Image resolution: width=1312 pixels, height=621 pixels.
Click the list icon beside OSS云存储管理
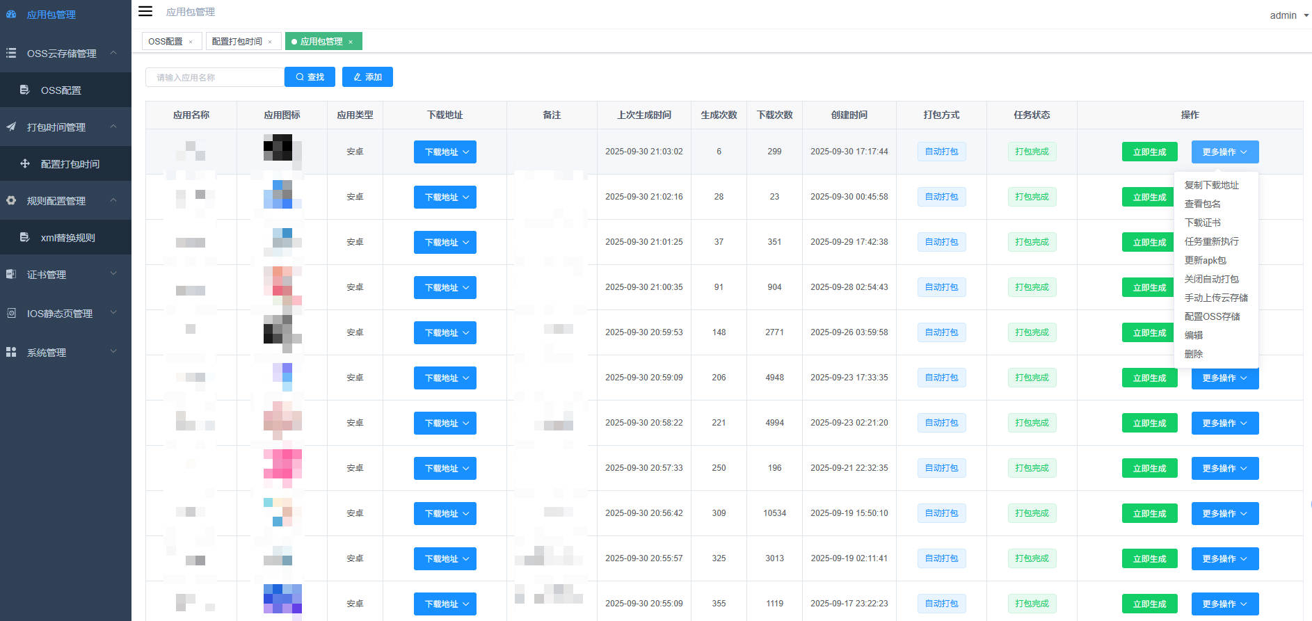(11, 53)
